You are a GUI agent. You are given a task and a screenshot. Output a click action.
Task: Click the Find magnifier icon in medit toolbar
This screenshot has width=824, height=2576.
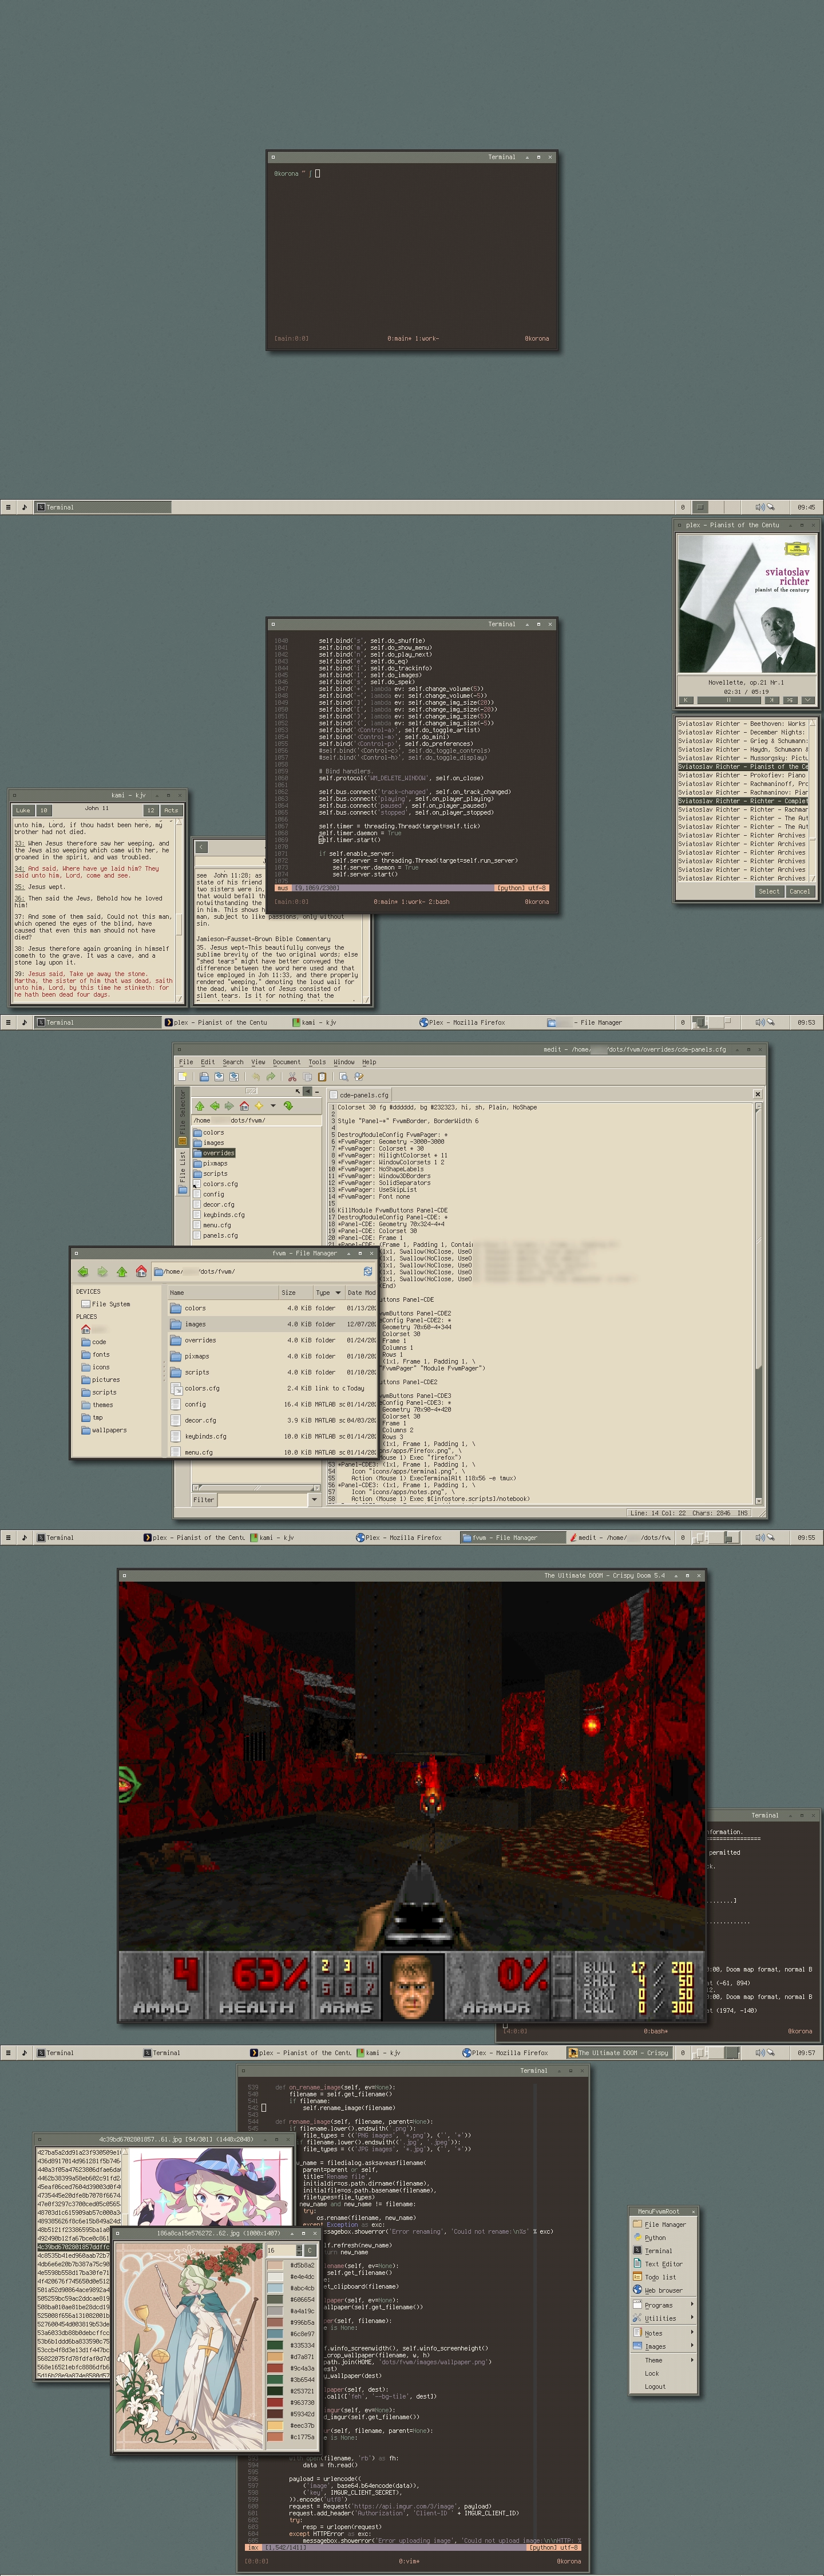[x=343, y=1077]
